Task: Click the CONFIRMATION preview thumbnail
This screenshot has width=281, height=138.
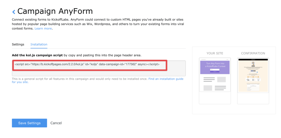Action: 253,81
